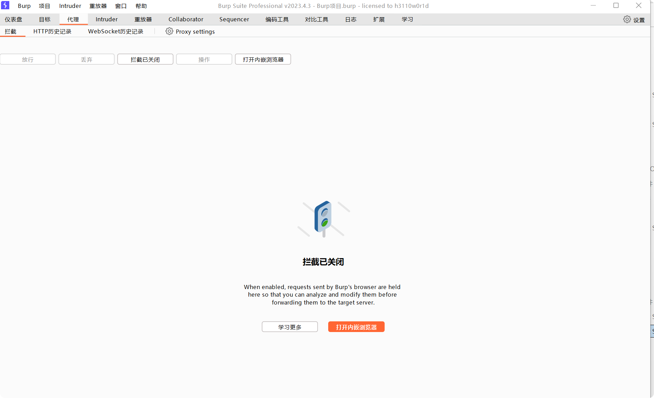Open the HTTP历史记录 sub-tab
This screenshot has height=398, width=654.
pos(52,31)
